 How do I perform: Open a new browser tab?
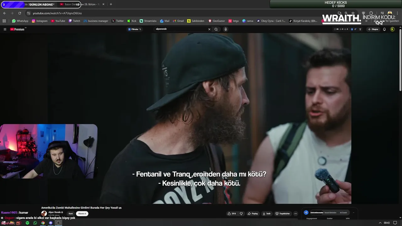pos(111,4)
